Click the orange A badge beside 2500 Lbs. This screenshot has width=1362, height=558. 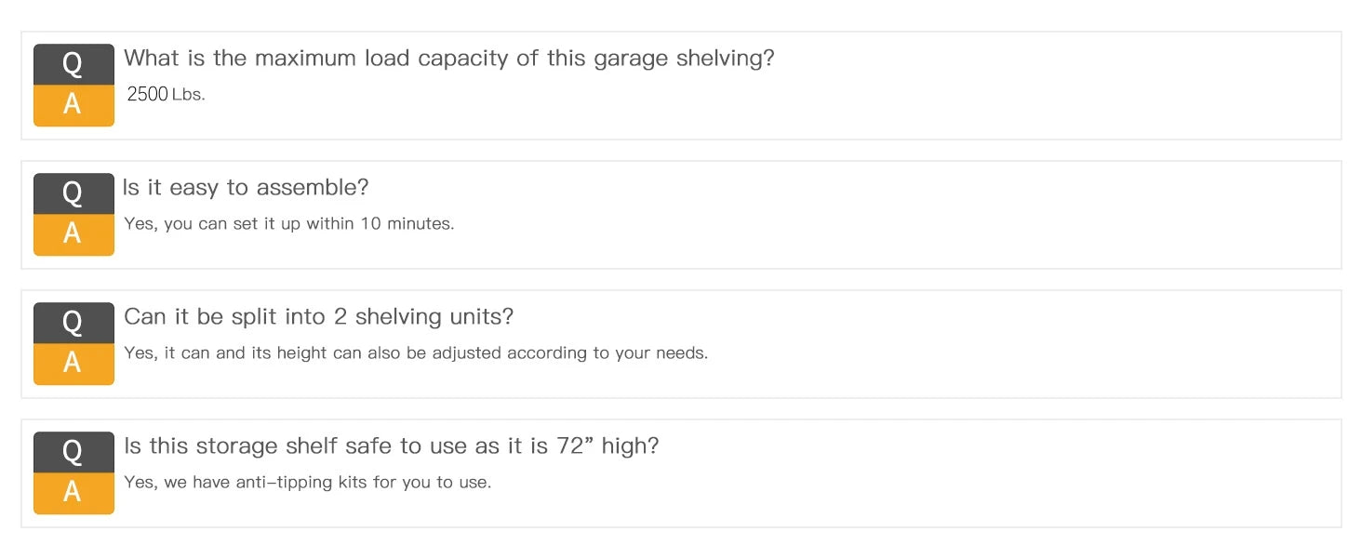click(73, 105)
